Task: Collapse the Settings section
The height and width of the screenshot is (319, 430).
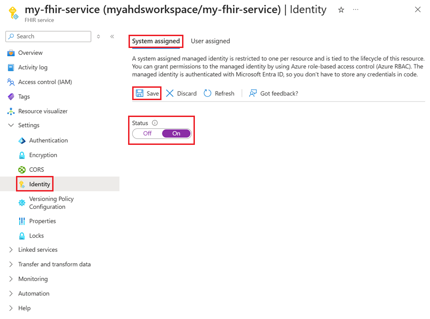Action: 11,125
